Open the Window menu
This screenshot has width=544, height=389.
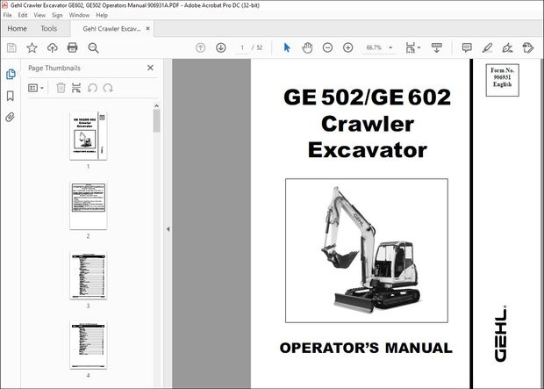click(79, 15)
